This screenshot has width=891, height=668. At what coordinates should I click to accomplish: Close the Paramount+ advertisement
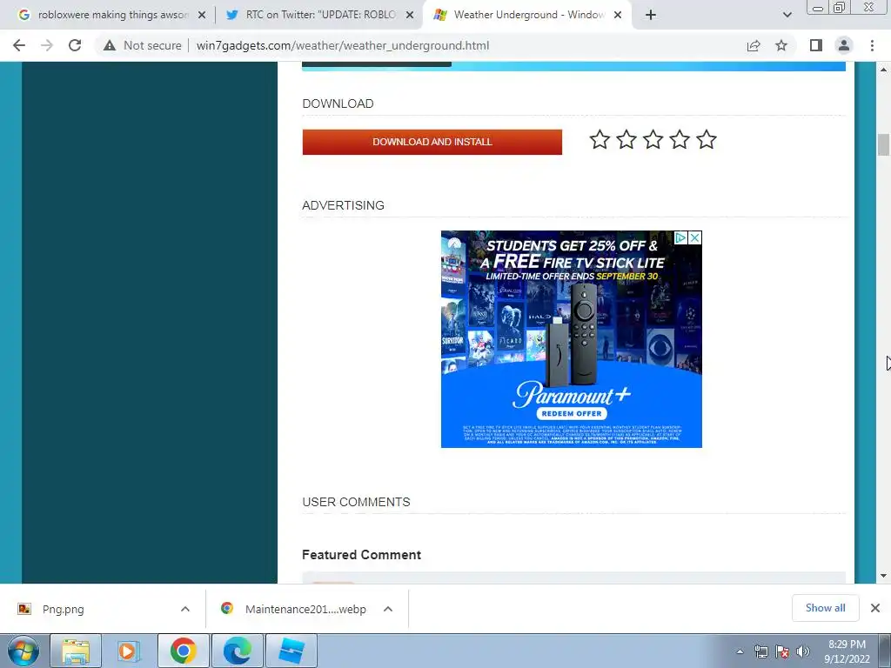point(694,238)
